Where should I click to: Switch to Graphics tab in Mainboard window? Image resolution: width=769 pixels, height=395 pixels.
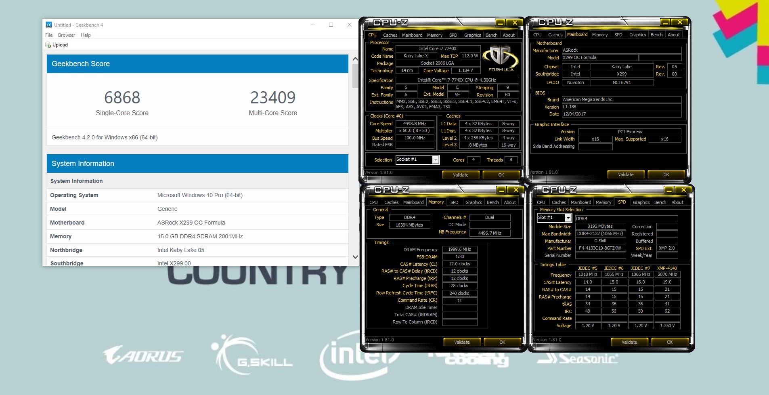coord(637,35)
